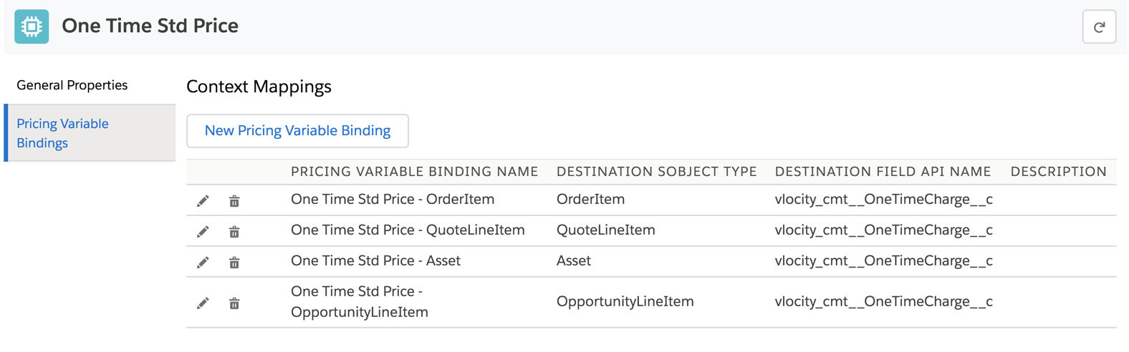Delete the OrderItem binding with trash icon

pos(234,201)
